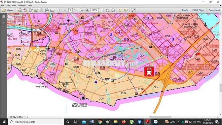Open Zalo app from taskbar
The image size is (222, 125).
coord(156,122)
